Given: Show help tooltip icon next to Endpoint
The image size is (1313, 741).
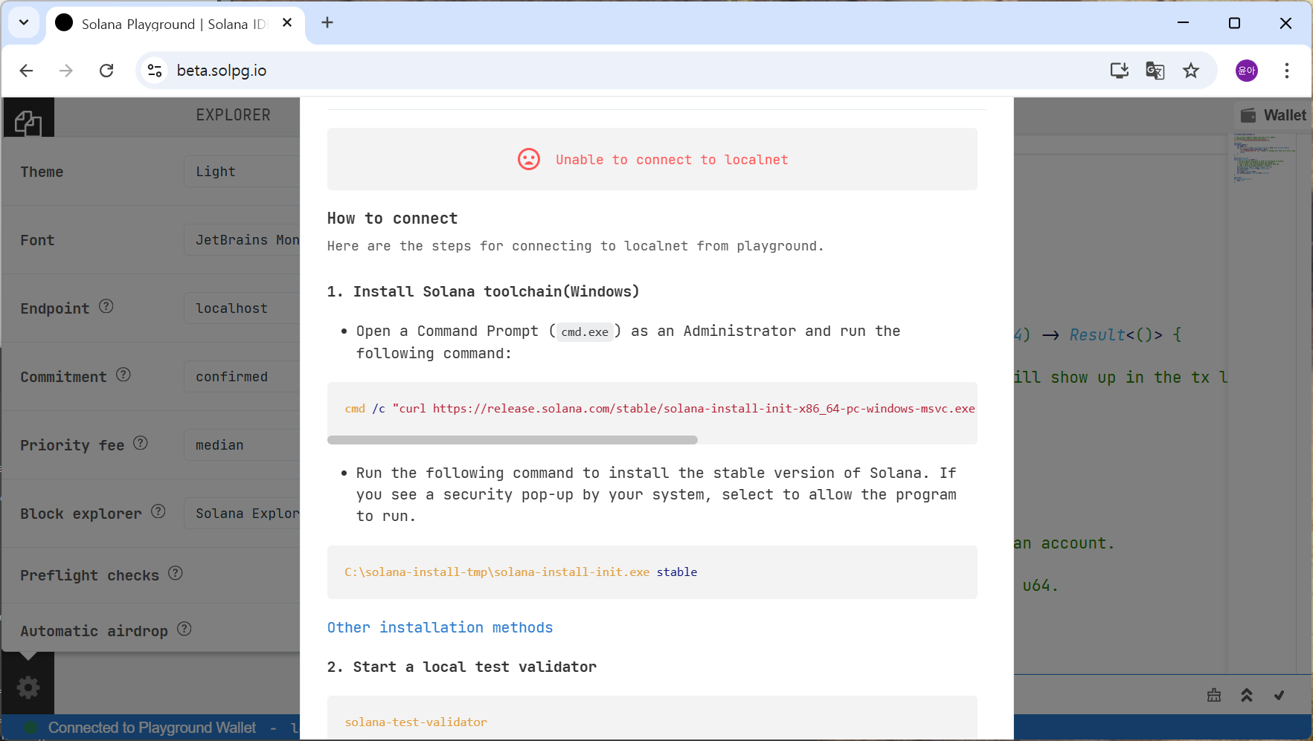Looking at the screenshot, I should 106,306.
